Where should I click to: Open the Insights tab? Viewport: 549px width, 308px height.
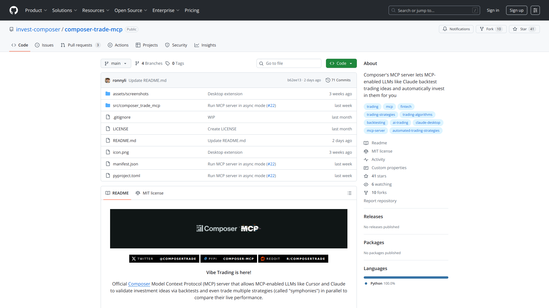pyautogui.click(x=205, y=45)
